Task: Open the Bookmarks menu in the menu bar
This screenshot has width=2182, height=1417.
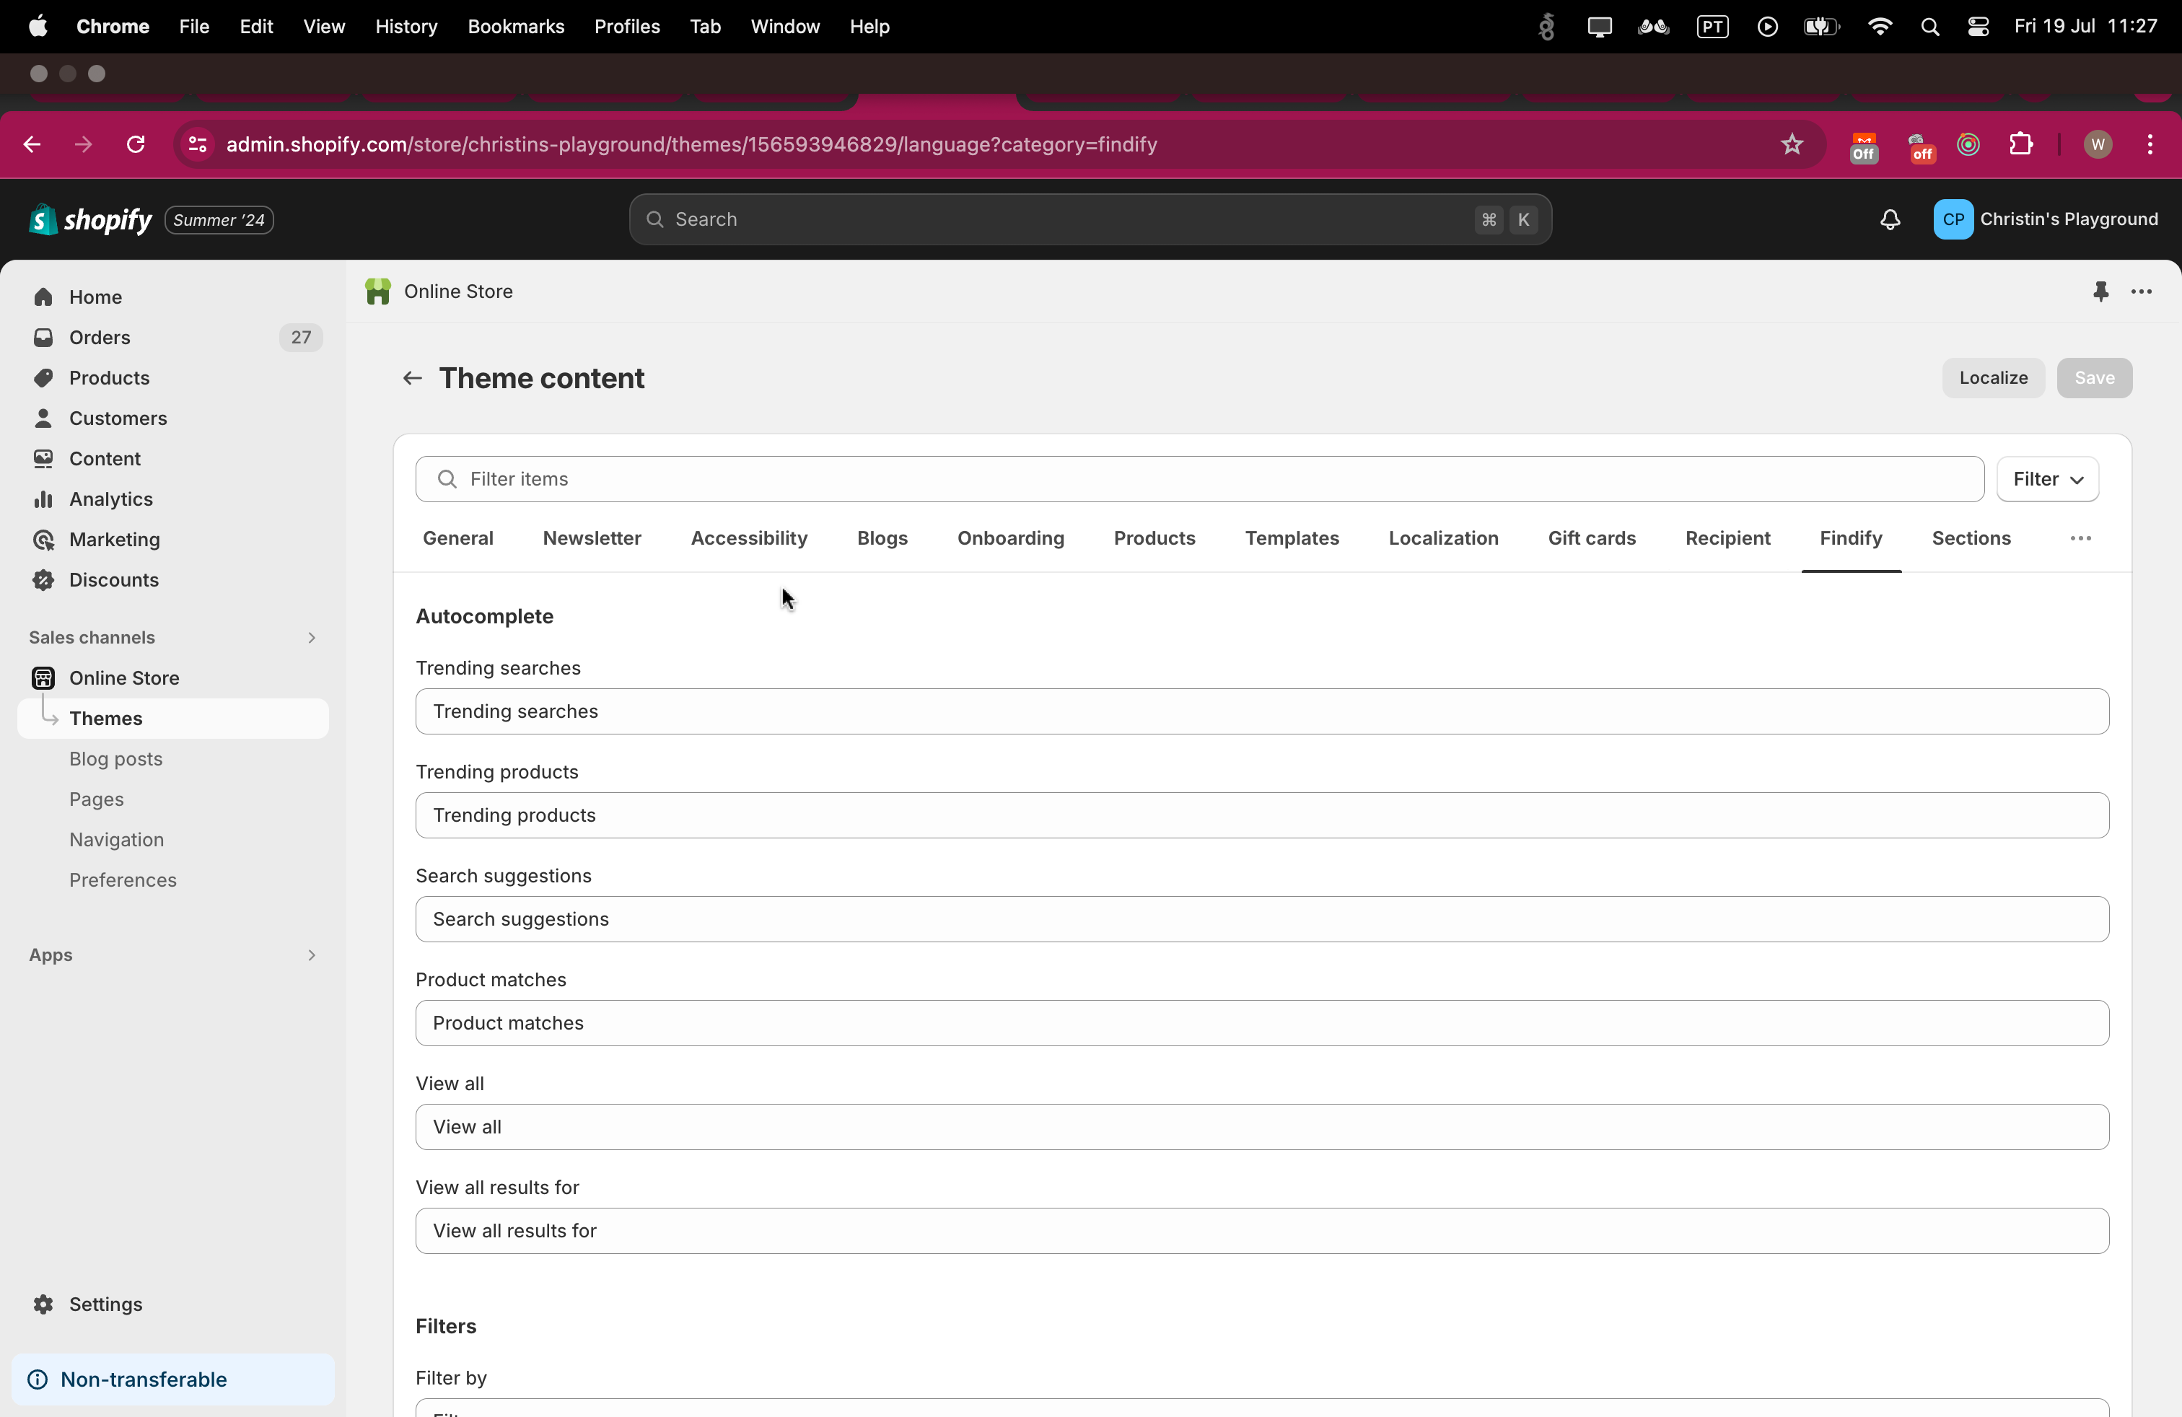Action: (515, 27)
